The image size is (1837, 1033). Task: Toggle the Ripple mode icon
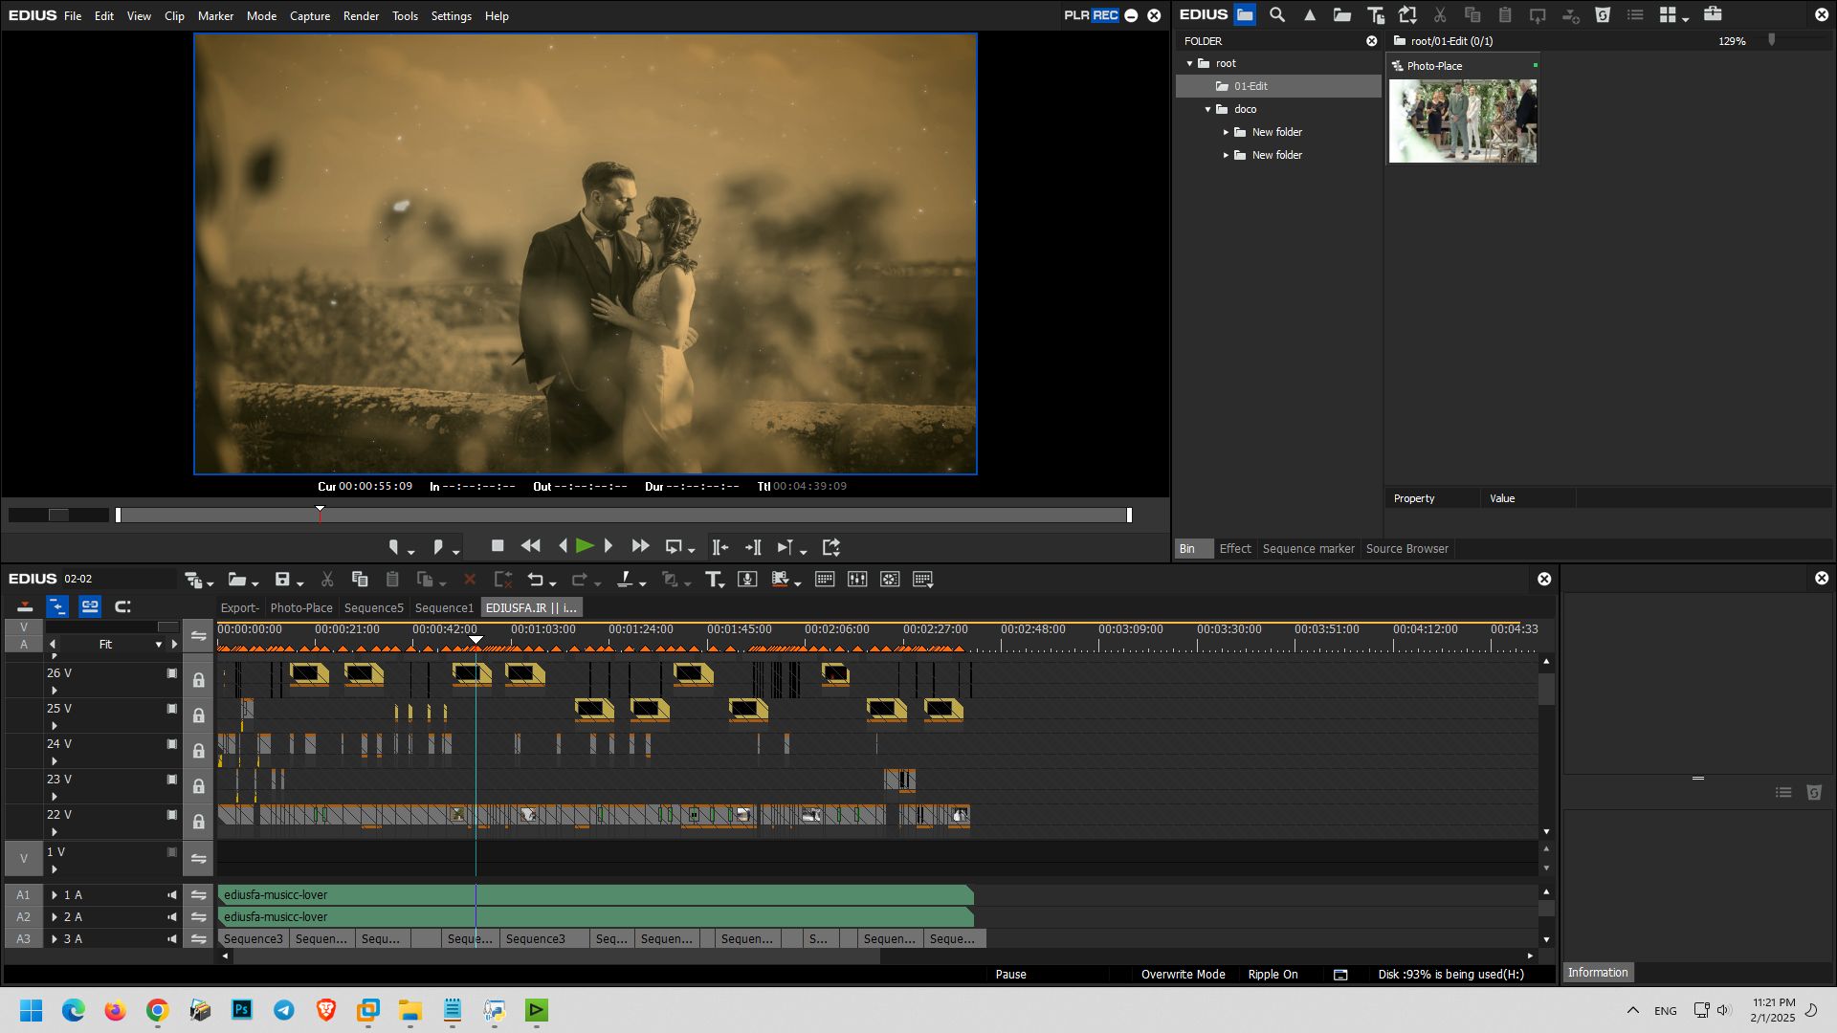pyautogui.click(x=57, y=606)
